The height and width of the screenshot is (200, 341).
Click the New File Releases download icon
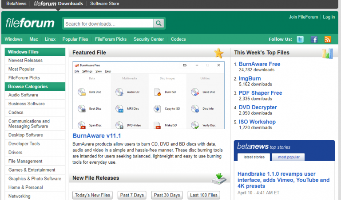click(218, 178)
